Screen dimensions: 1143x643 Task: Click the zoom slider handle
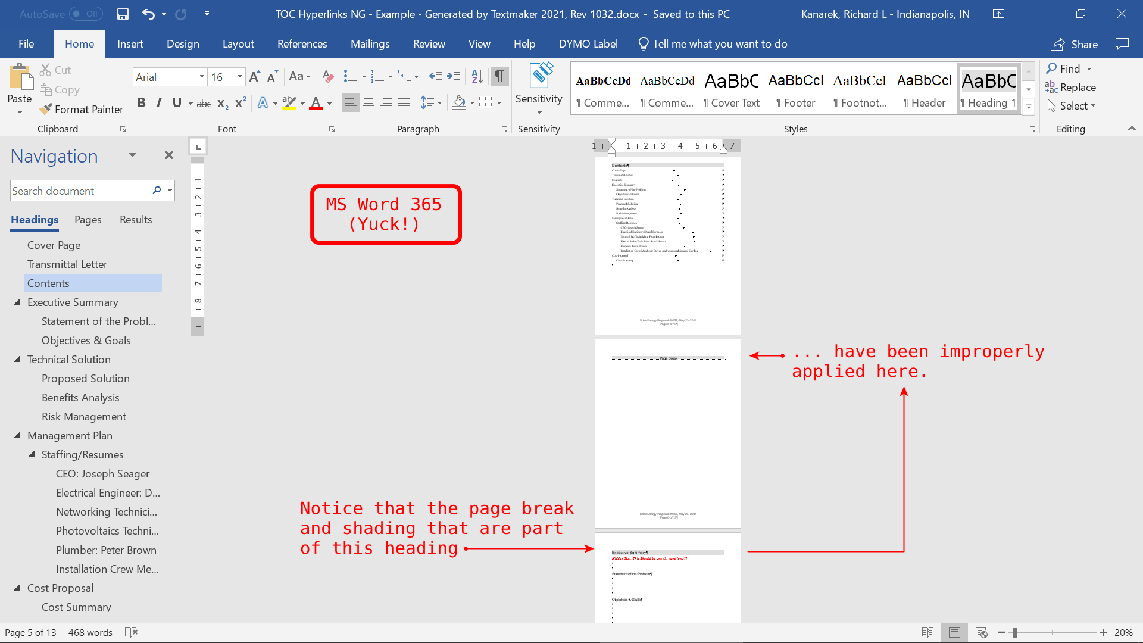point(1014,632)
